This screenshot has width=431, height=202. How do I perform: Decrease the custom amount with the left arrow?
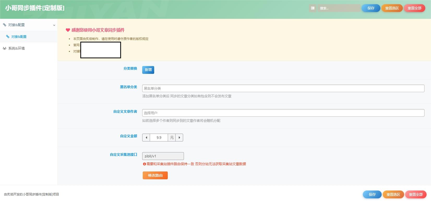click(146, 138)
